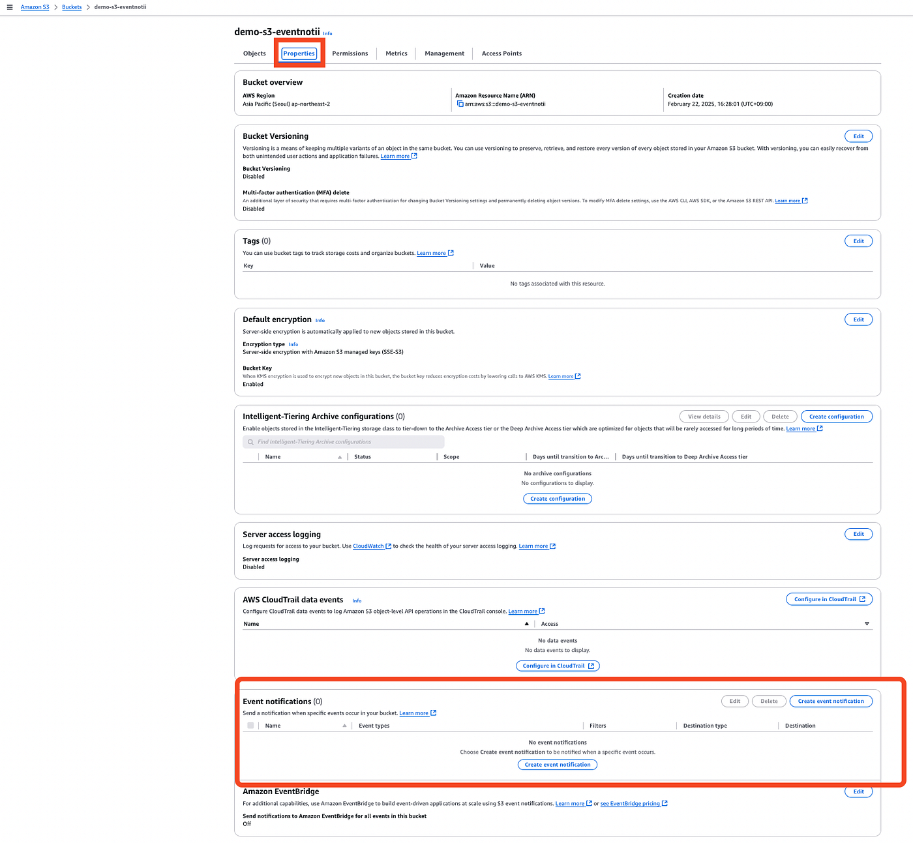This screenshot has width=913, height=843.
Task: Sort Intelligent-Tiering table by Name arrow
Action: click(340, 457)
